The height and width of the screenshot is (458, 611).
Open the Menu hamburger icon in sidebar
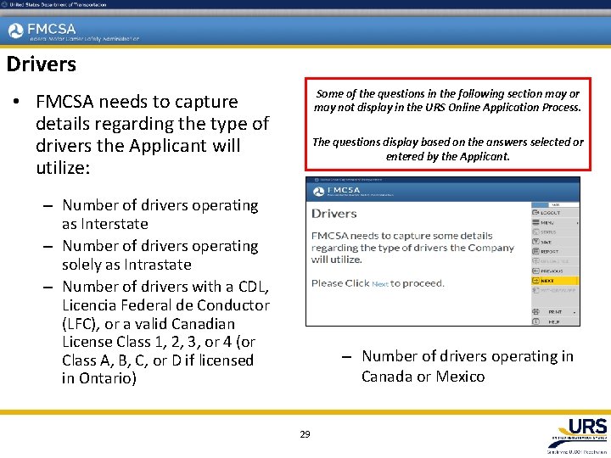coord(535,222)
